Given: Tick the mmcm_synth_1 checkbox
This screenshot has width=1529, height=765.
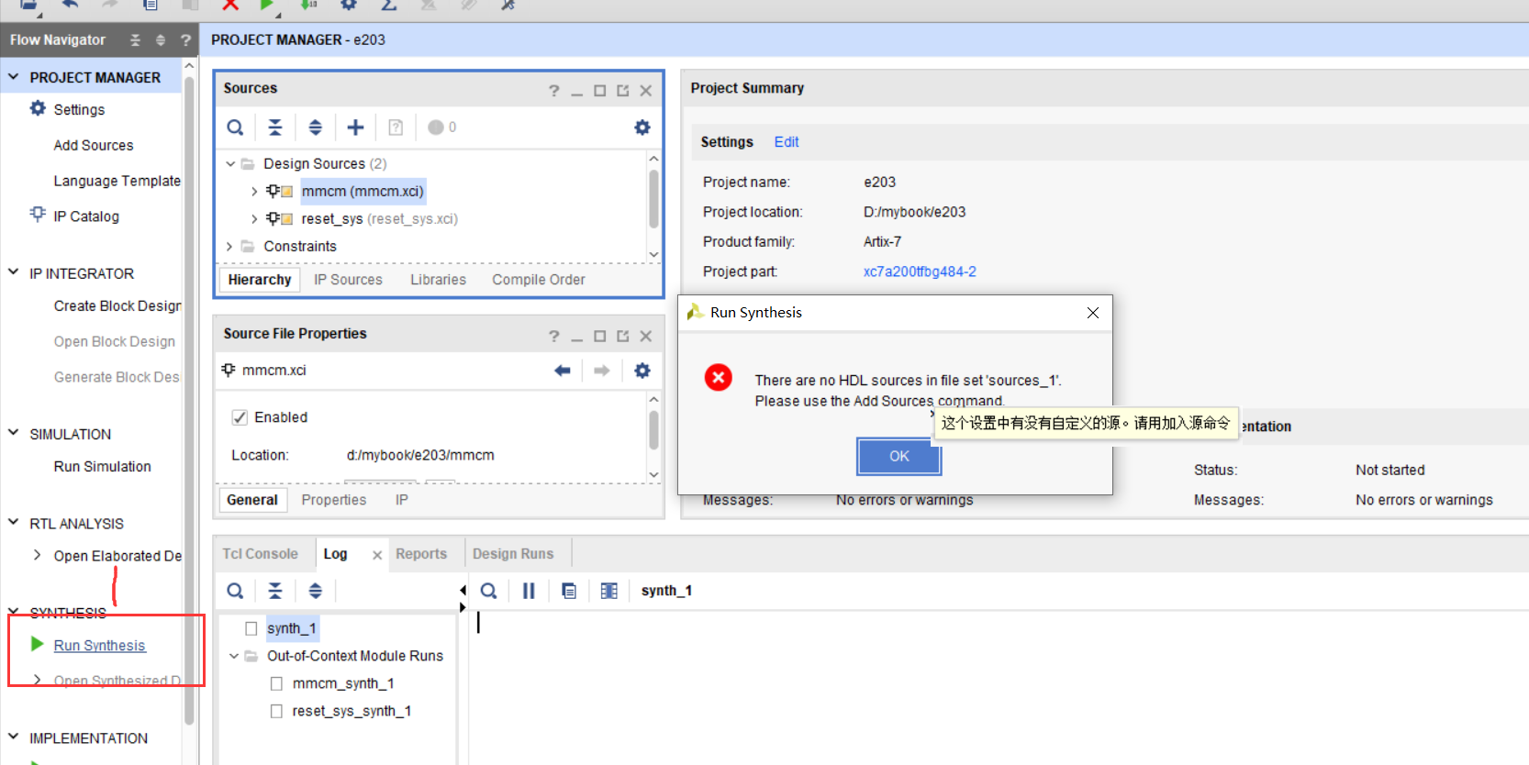Looking at the screenshot, I should tap(276, 683).
